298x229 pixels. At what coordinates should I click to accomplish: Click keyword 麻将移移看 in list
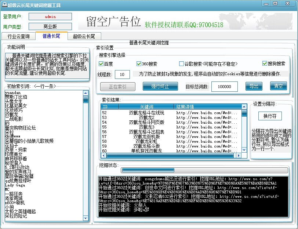tap(16, 159)
